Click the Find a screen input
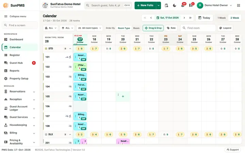The image size is (245, 153). pos(20,25)
